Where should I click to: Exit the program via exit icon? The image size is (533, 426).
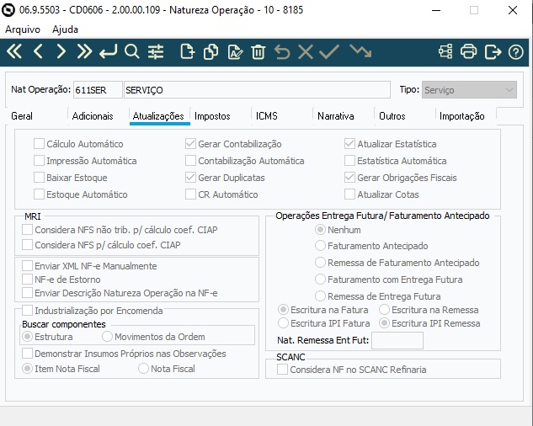(x=493, y=52)
